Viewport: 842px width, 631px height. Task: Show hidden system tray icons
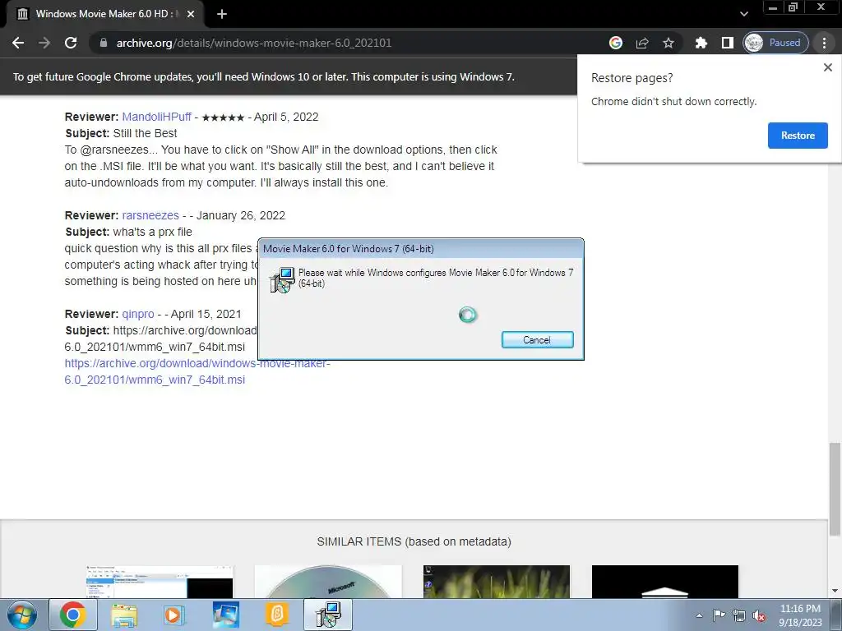pos(699,615)
